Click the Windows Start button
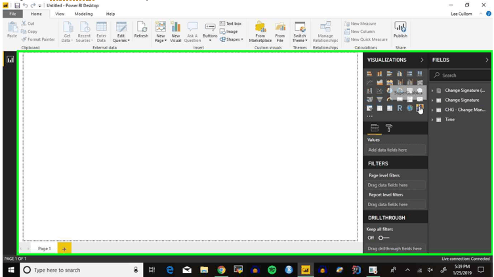This screenshot has width=494, height=277. [x=11, y=270]
